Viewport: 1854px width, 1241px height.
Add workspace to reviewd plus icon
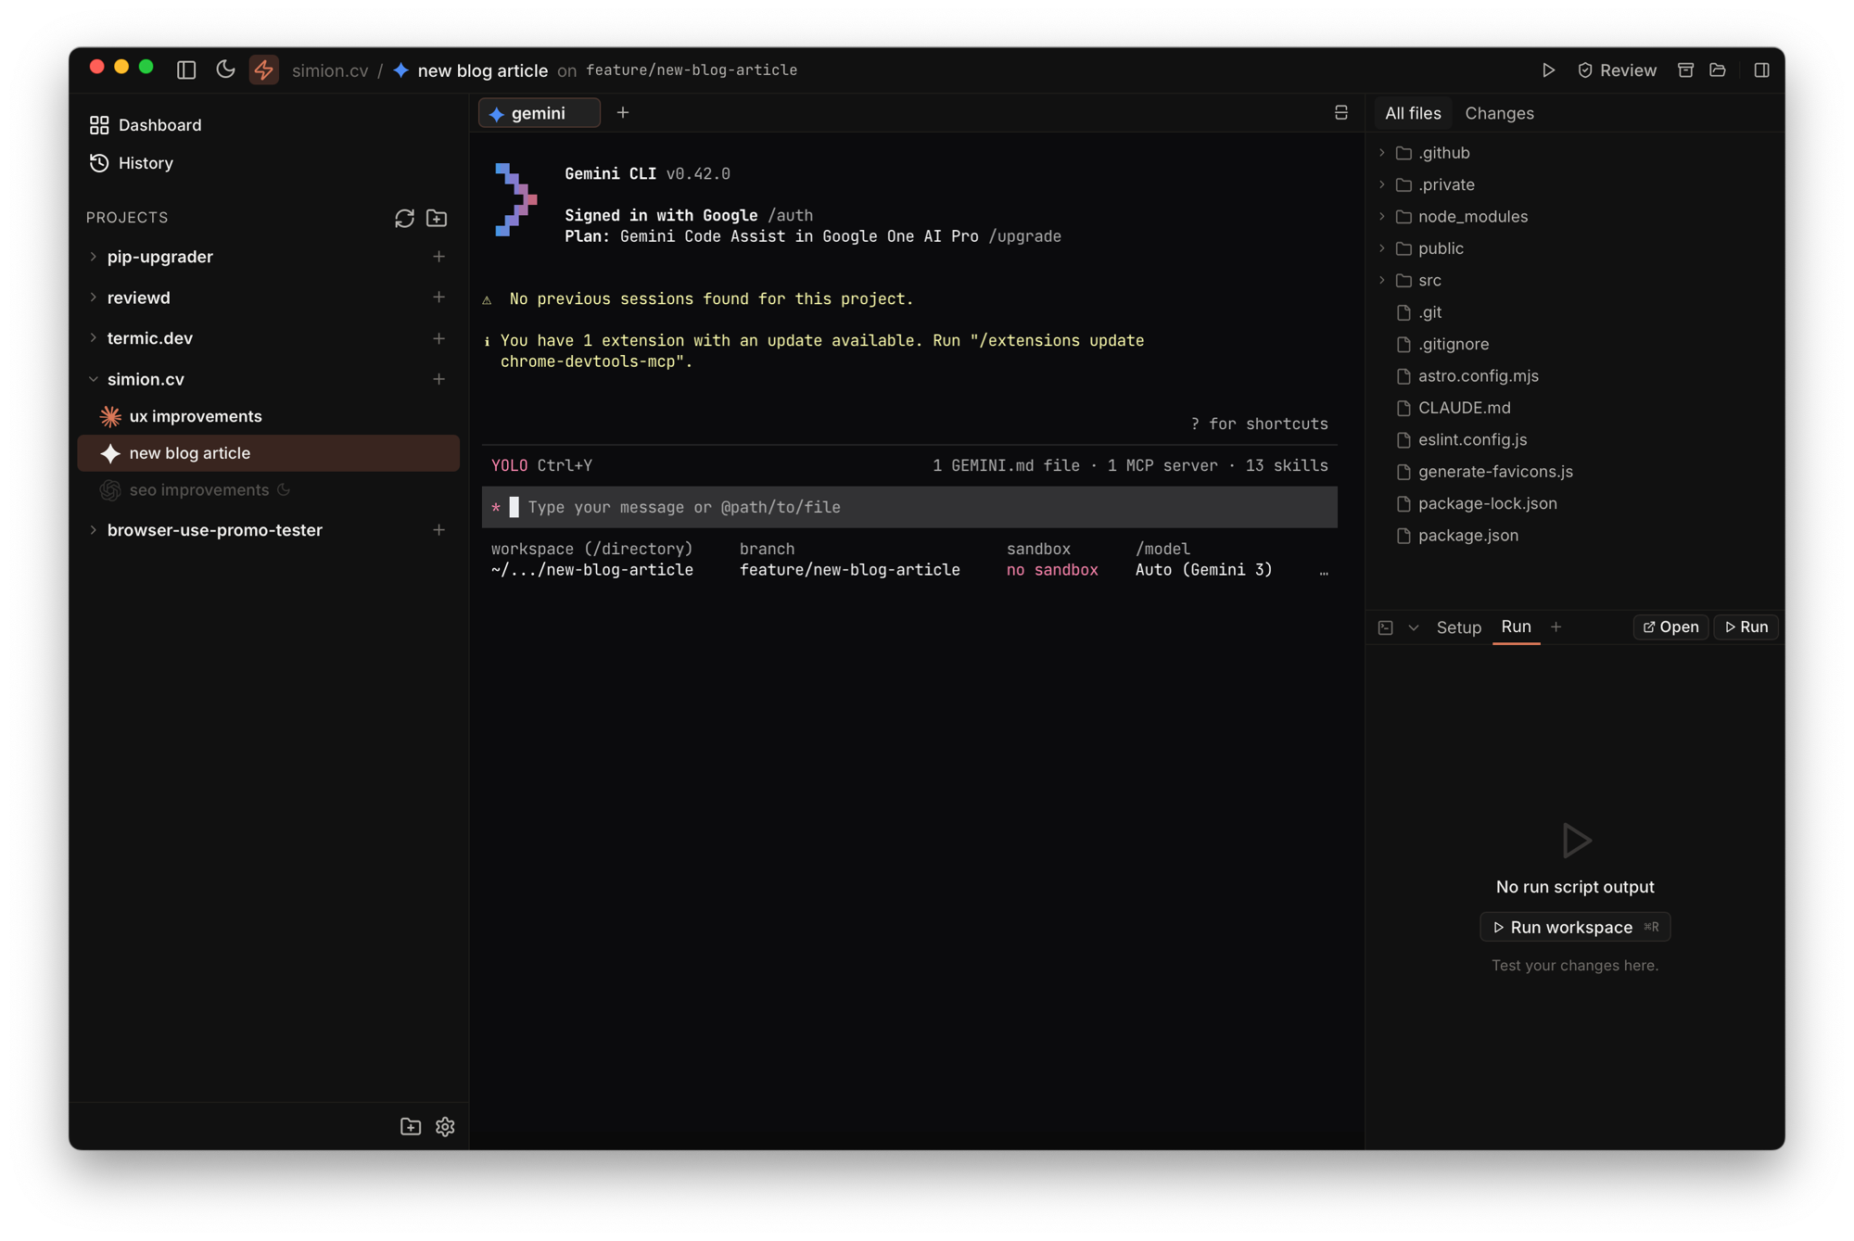click(x=438, y=298)
